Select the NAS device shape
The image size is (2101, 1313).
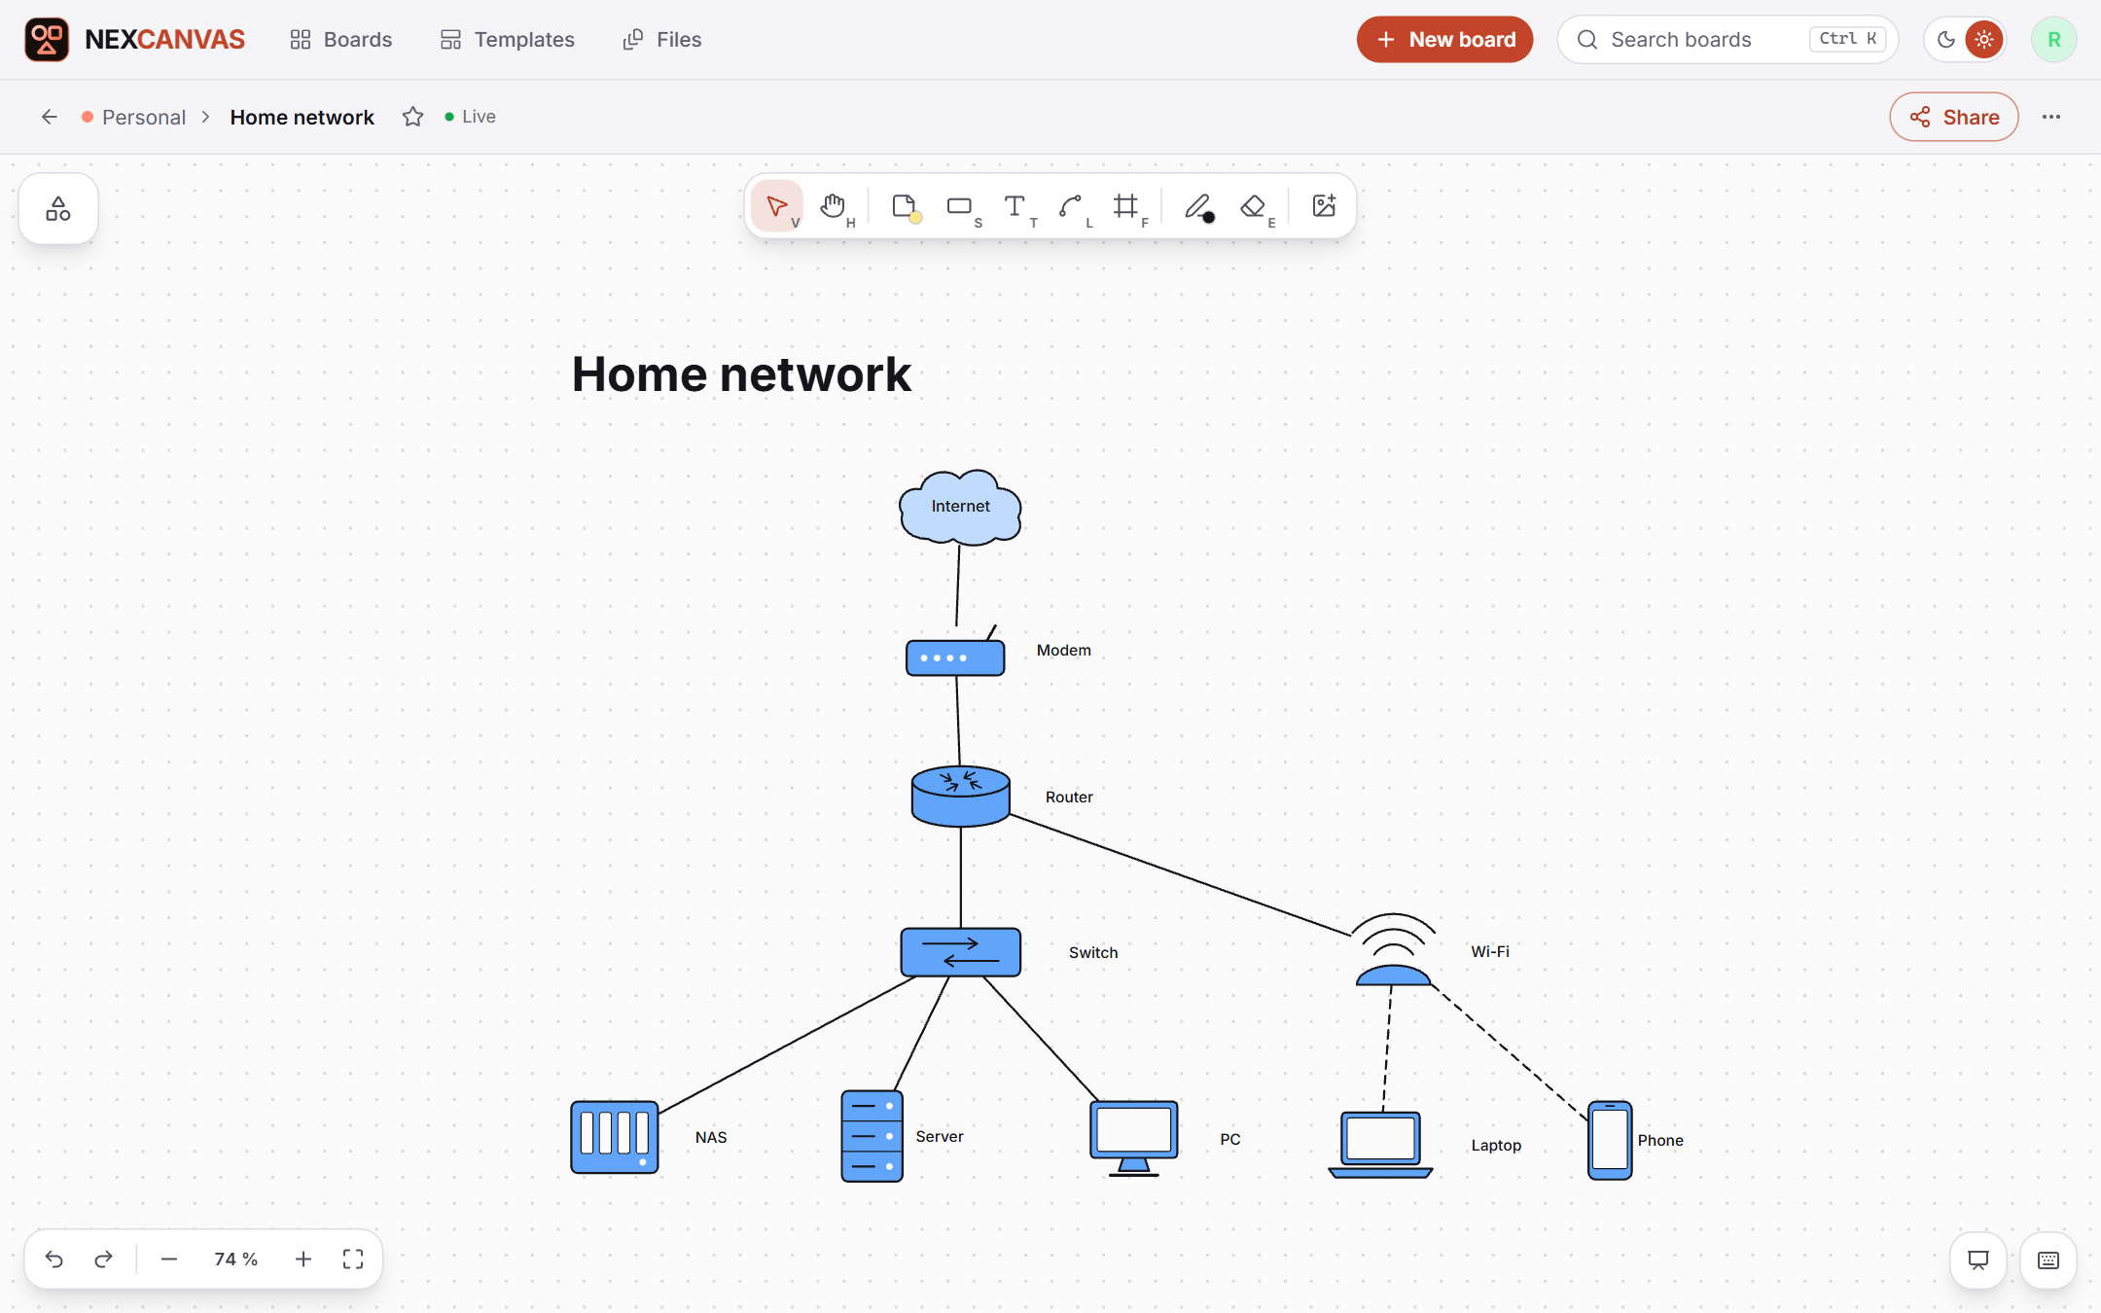tap(615, 1137)
